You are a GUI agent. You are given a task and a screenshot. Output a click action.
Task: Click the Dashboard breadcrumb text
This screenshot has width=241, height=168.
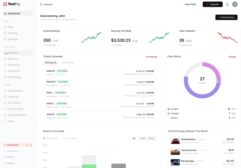pos(48,4)
